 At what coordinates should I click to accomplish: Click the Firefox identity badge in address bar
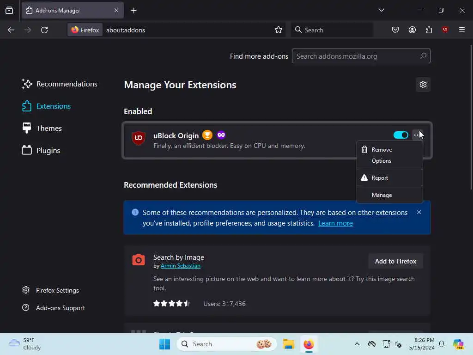coord(85,30)
